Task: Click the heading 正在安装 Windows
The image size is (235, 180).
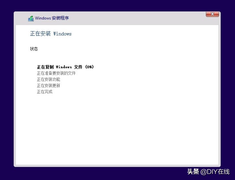Action: (x=51, y=33)
